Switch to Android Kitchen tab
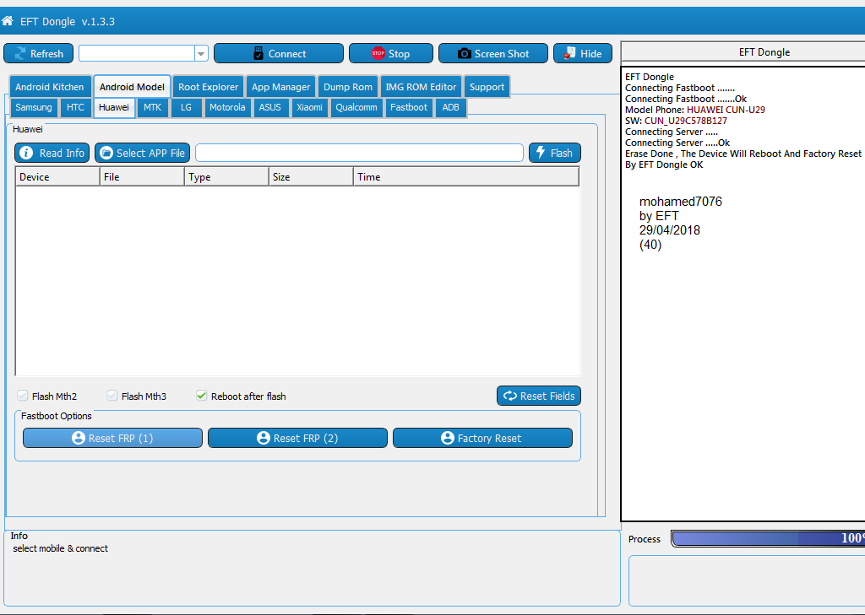The height and width of the screenshot is (615, 865). pyautogui.click(x=50, y=87)
